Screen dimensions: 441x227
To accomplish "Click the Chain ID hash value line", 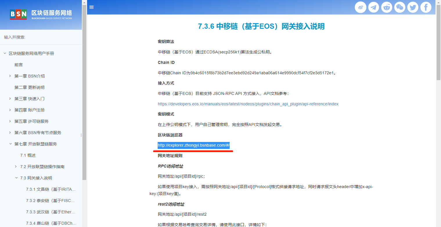I will pos(247,73).
